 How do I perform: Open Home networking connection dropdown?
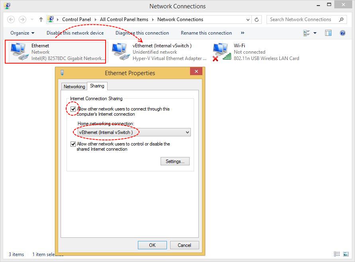point(134,132)
